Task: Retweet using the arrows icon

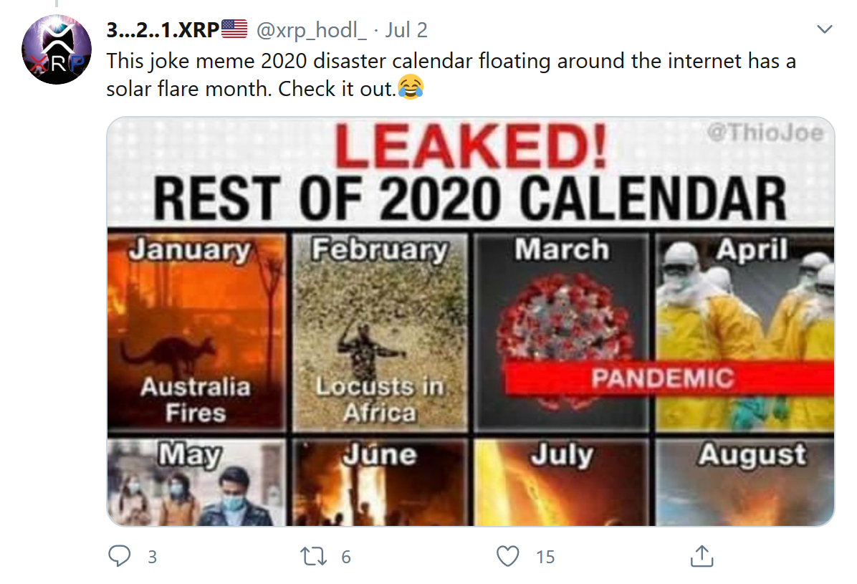Action: tap(314, 556)
